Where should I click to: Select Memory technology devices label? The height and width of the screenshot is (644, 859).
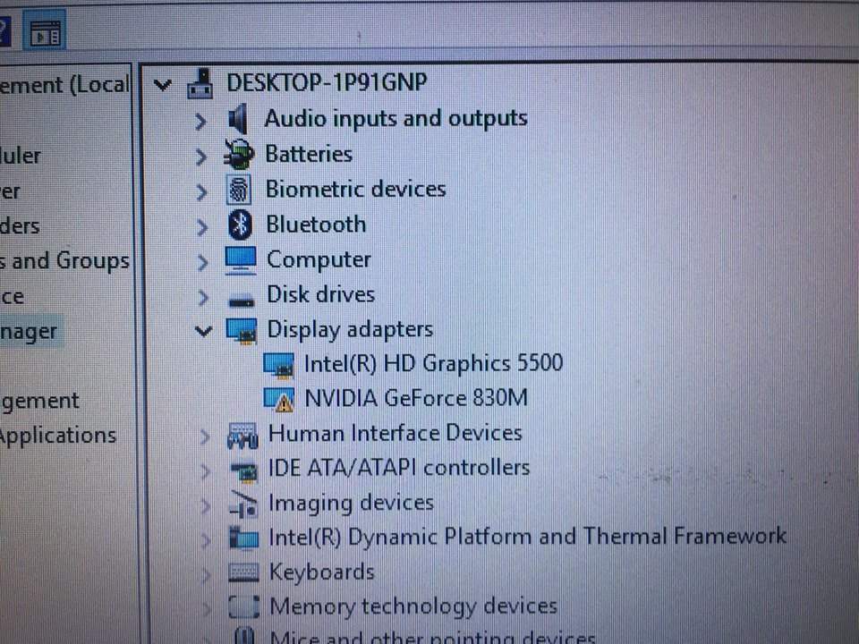413,606
